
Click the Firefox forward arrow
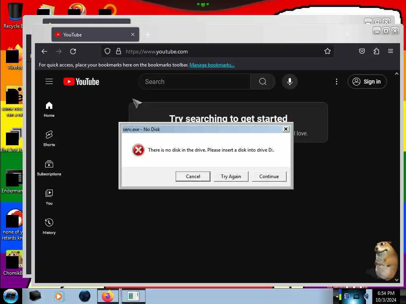pos(59,51)
